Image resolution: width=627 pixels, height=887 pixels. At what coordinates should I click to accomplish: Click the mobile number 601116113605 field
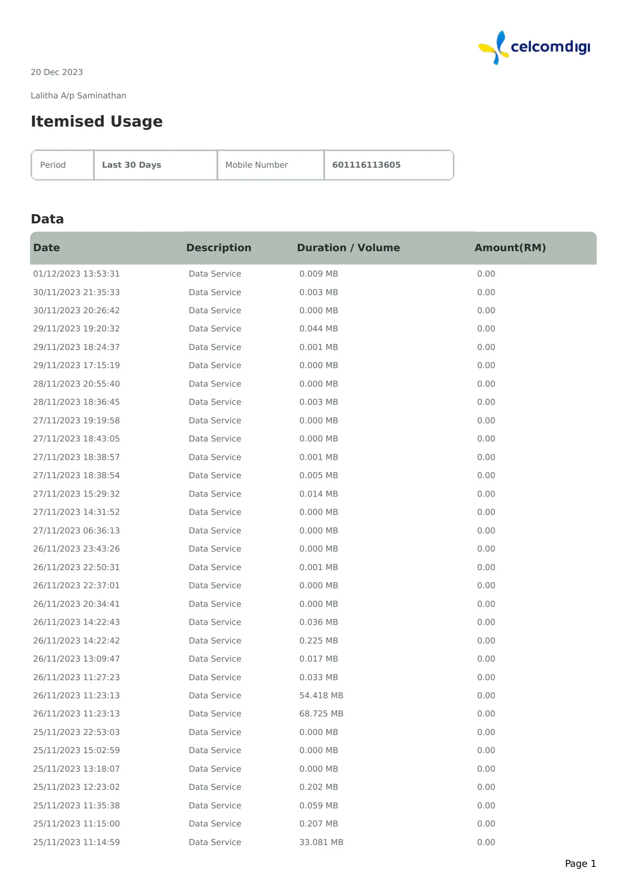[x=366, y=165]
